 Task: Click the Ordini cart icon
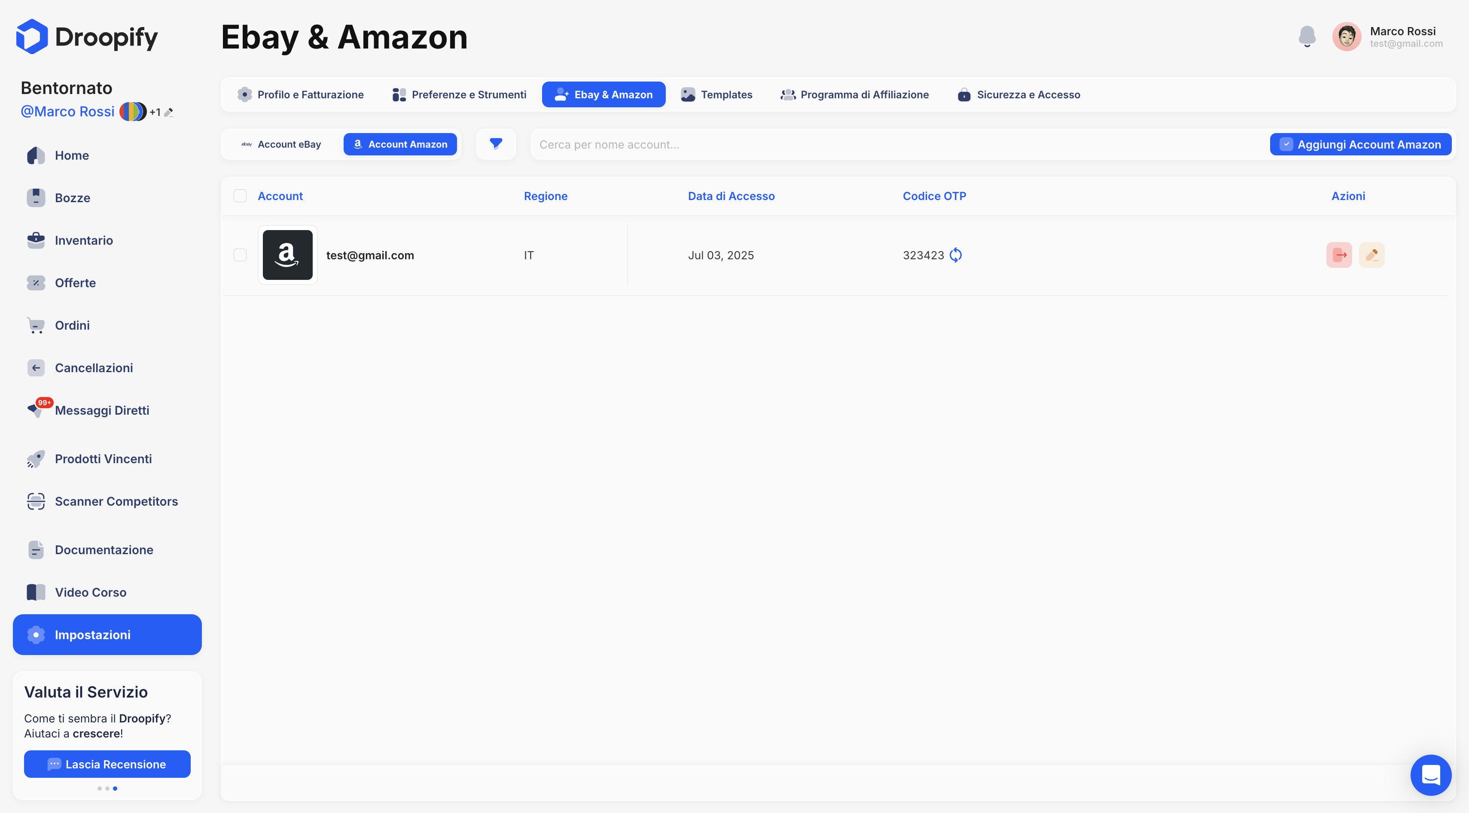(36, 325)
